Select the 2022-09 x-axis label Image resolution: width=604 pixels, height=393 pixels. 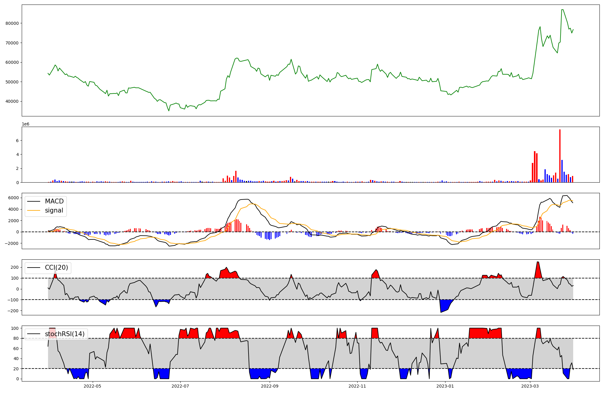tap(269, 386)
